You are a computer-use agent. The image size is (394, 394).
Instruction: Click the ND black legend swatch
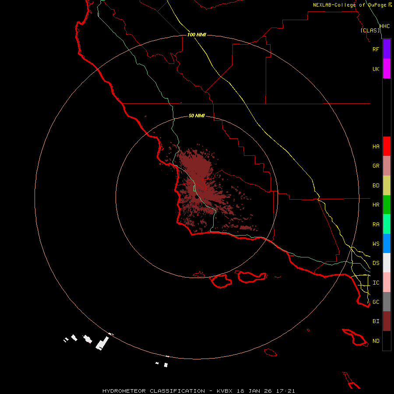click(x=387, y=341)
